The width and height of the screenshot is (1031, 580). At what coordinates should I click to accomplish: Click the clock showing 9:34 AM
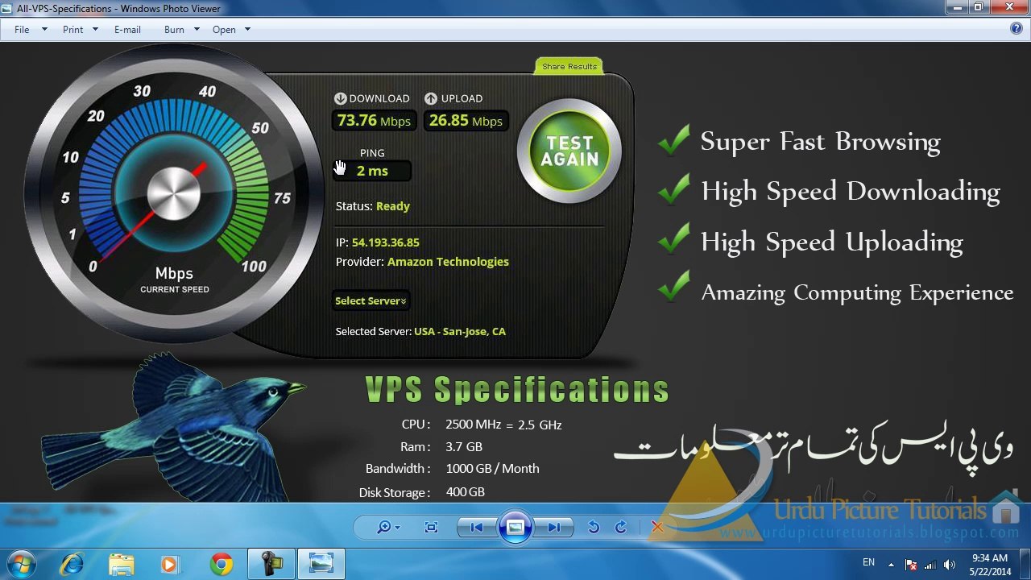tap(990, 564)
